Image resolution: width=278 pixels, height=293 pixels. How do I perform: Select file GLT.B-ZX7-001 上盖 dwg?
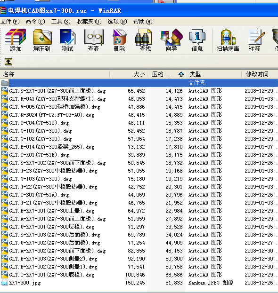pyautogui.click(x=52, y=211)
